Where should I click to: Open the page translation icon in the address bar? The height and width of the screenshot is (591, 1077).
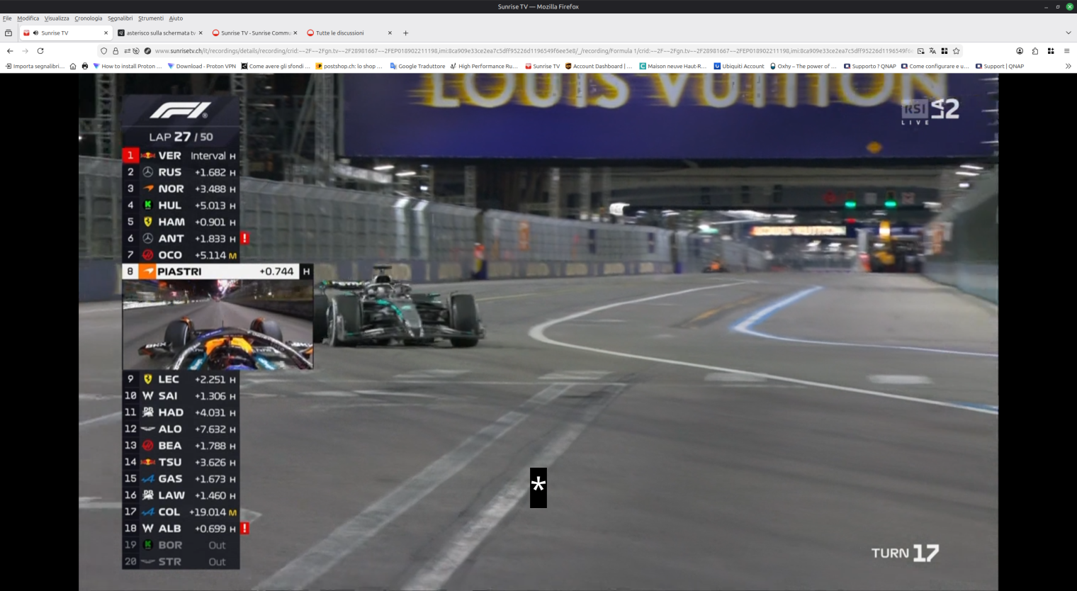tap(932, 51)
